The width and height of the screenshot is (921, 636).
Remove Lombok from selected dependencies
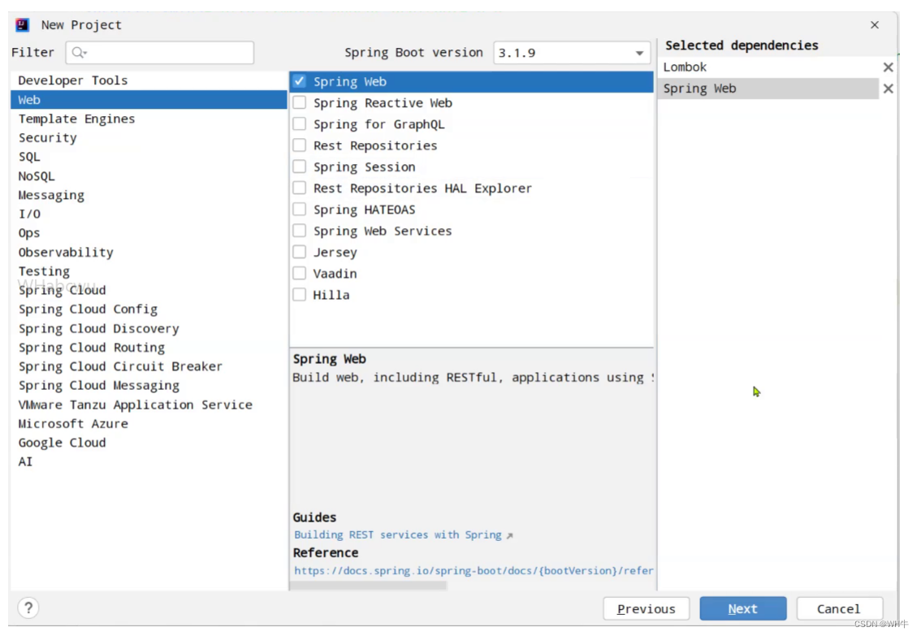coord(889,67)
